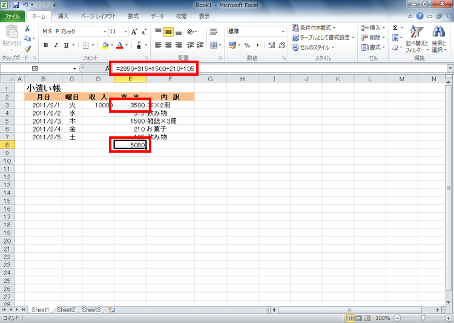
Task: Click decrease indent icon
Action: [190, 45]
